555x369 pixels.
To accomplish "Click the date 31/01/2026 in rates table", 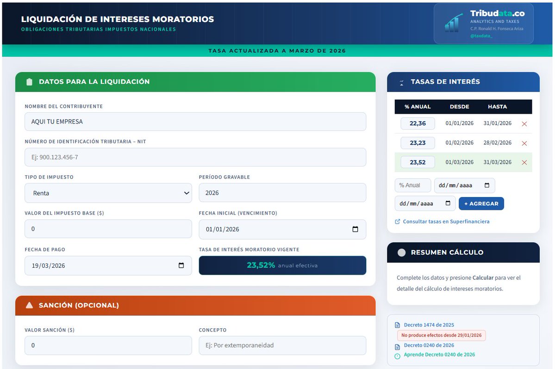I will pos(497,123).
